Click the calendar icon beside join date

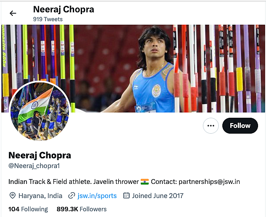126,195
